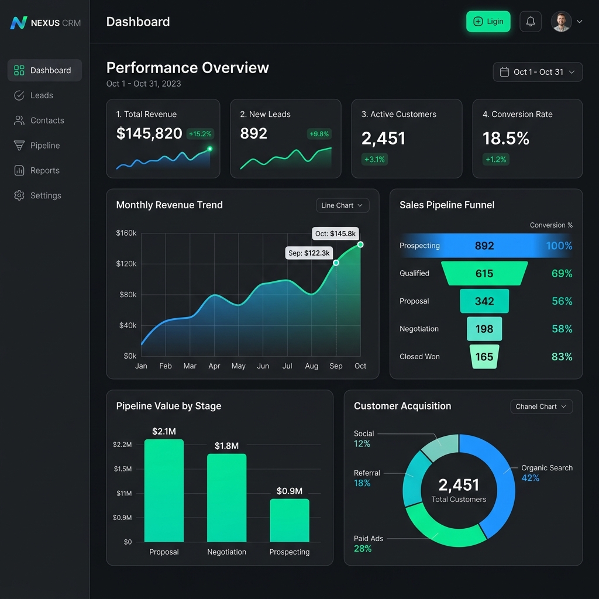Go to Dashboard in sidebar
This screenshot has height=599, width=599.
coord(44,70)
